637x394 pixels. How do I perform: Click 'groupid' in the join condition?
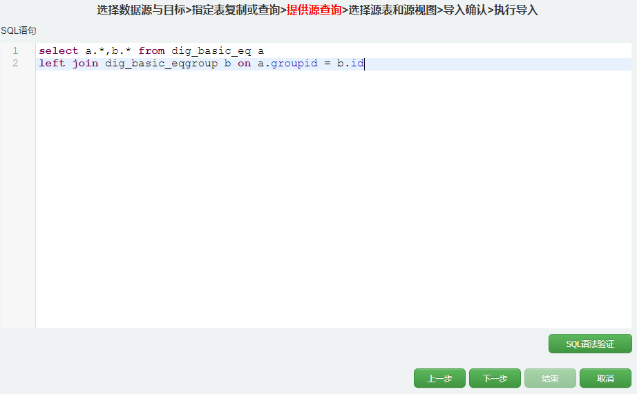coord(294,64)
